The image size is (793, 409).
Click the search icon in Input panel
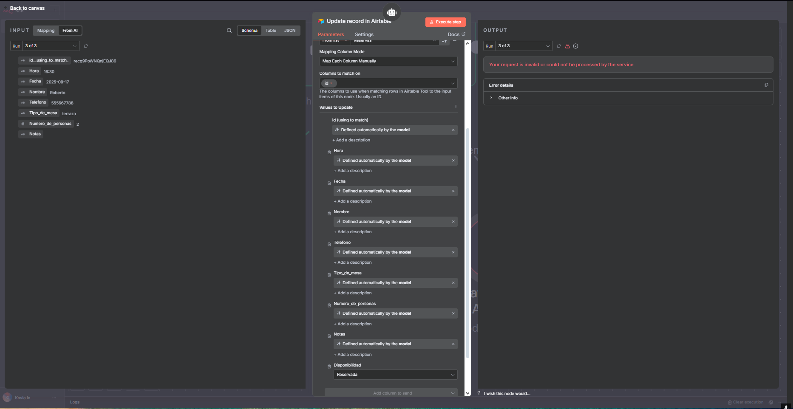click(x=229, y=31)
